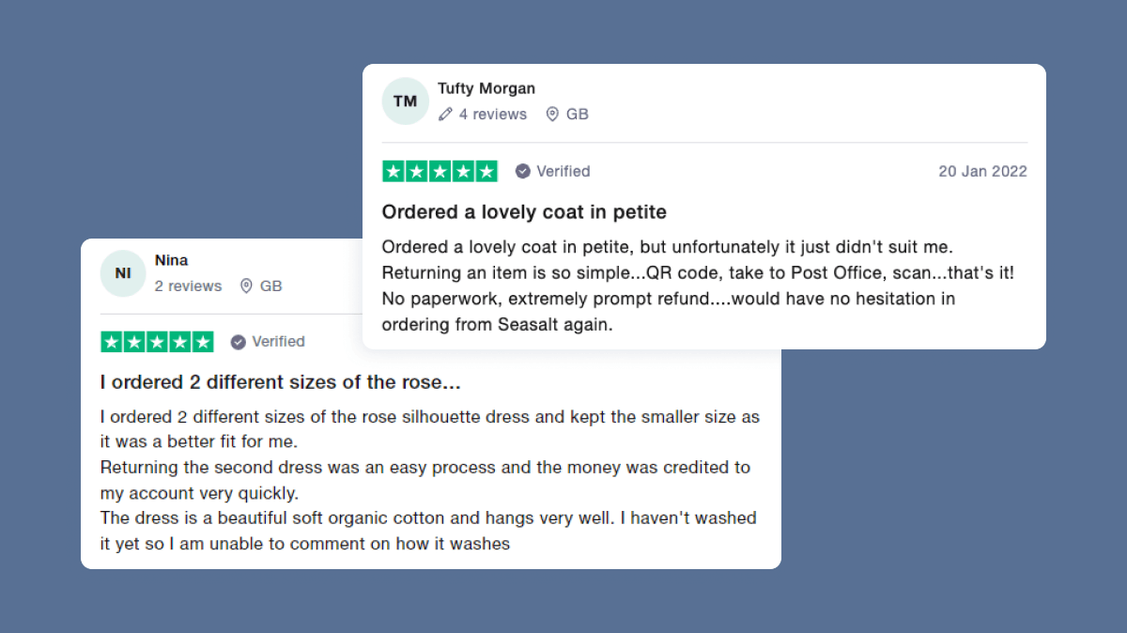
Task: Open Nina's profile name
Action: click(171, 260)
